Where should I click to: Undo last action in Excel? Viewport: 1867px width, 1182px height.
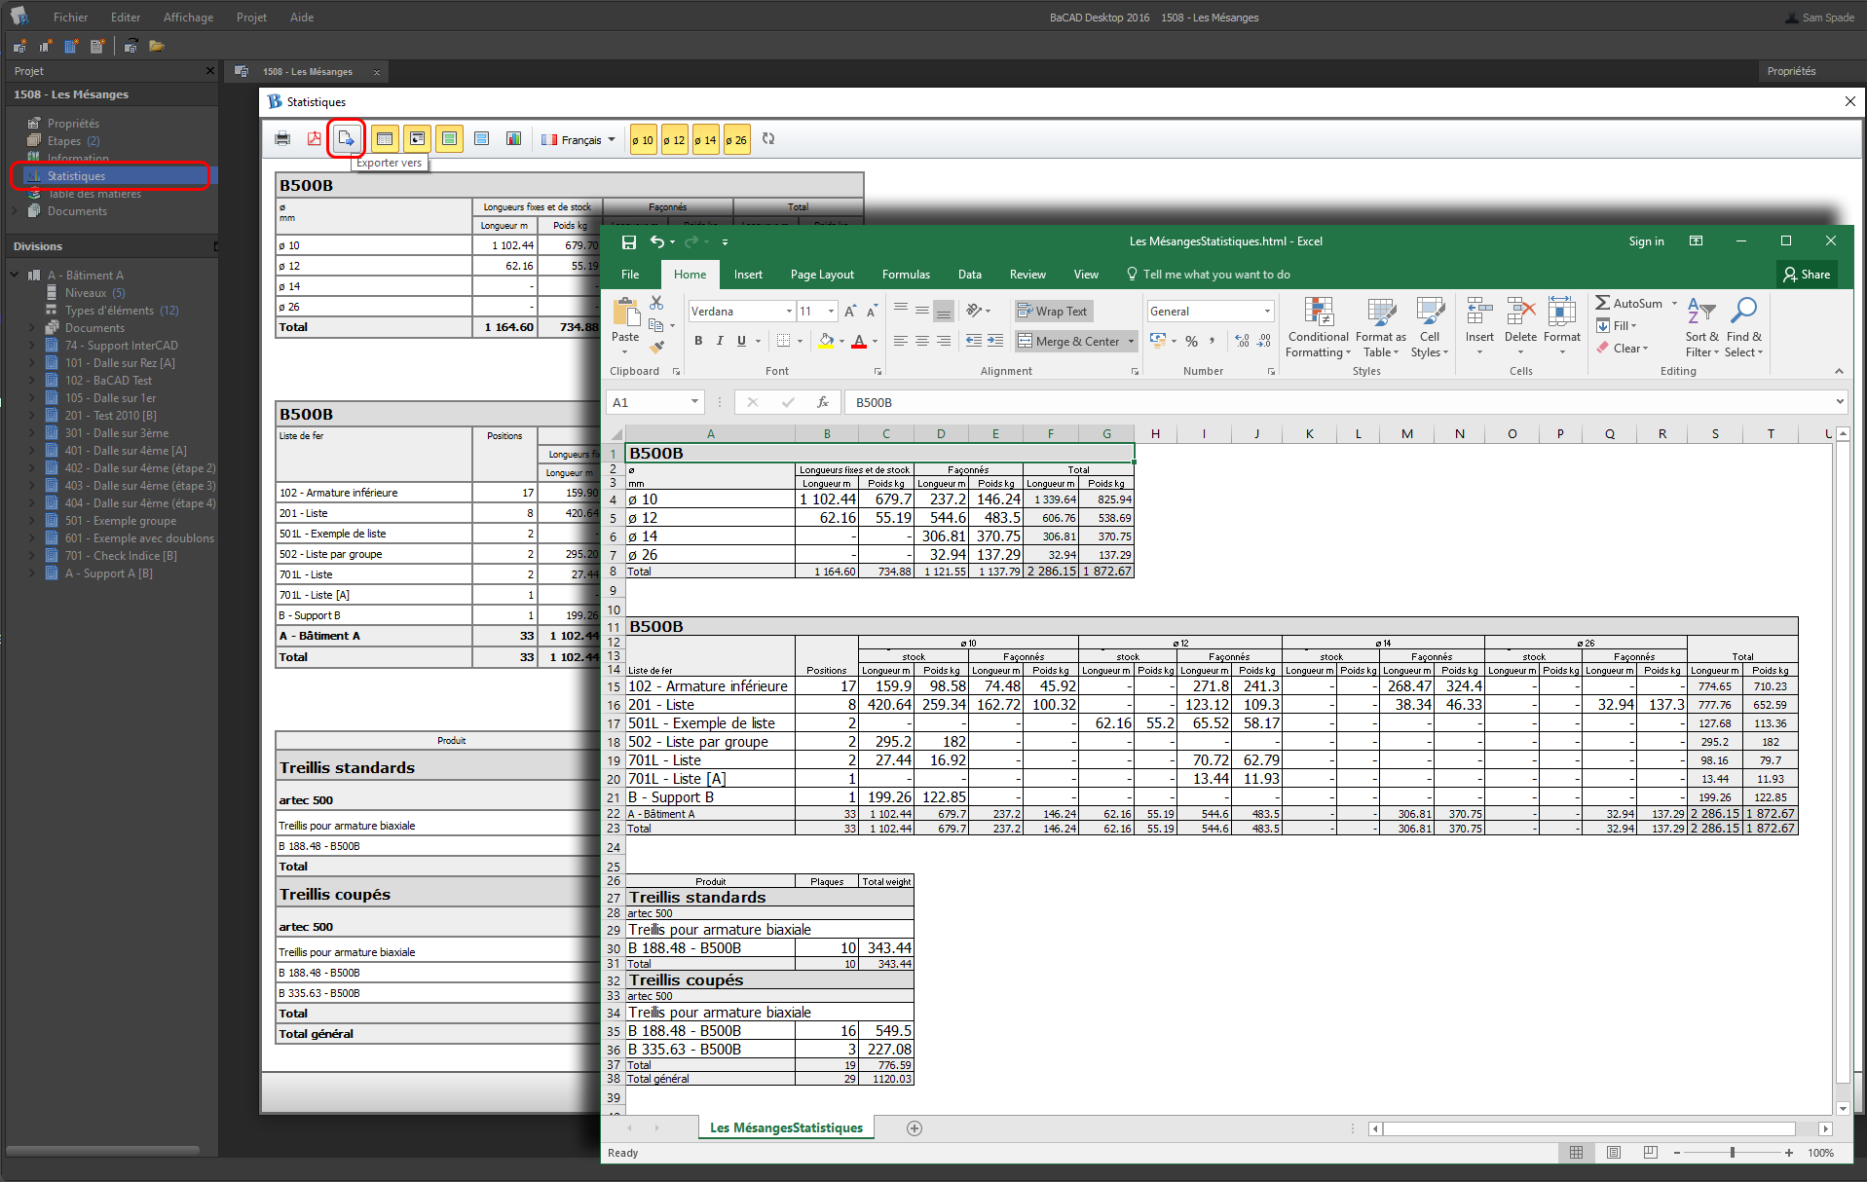coord(658,241)
